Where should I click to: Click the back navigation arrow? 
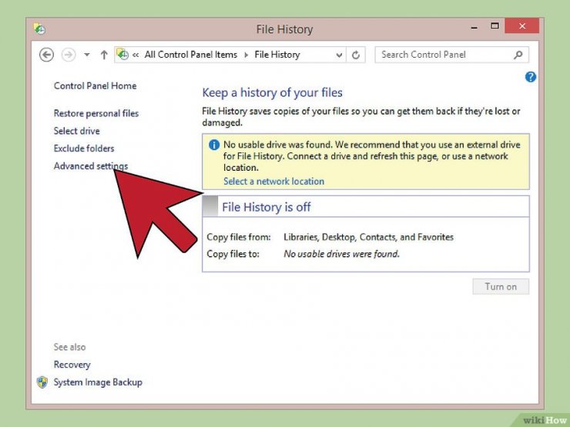46,55
